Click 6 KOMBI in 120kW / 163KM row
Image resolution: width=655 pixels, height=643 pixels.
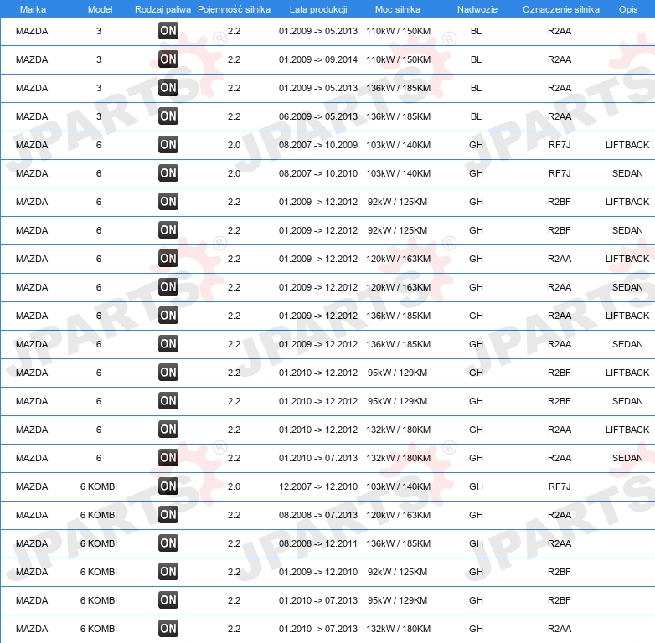pos(99,515)
